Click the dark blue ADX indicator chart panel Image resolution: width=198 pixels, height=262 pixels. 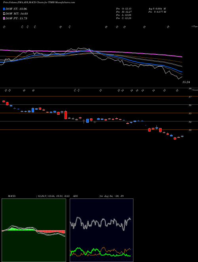[x=101, y=230]
